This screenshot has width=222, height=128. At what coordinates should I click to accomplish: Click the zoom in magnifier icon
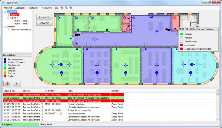click(x=62, y=8)
